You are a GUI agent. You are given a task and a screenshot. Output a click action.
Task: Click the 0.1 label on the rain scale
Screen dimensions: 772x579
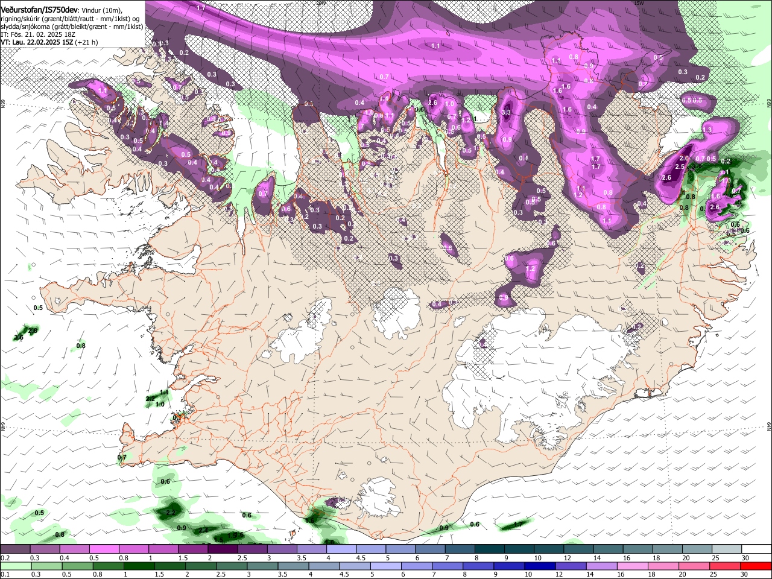click(4, 575)
